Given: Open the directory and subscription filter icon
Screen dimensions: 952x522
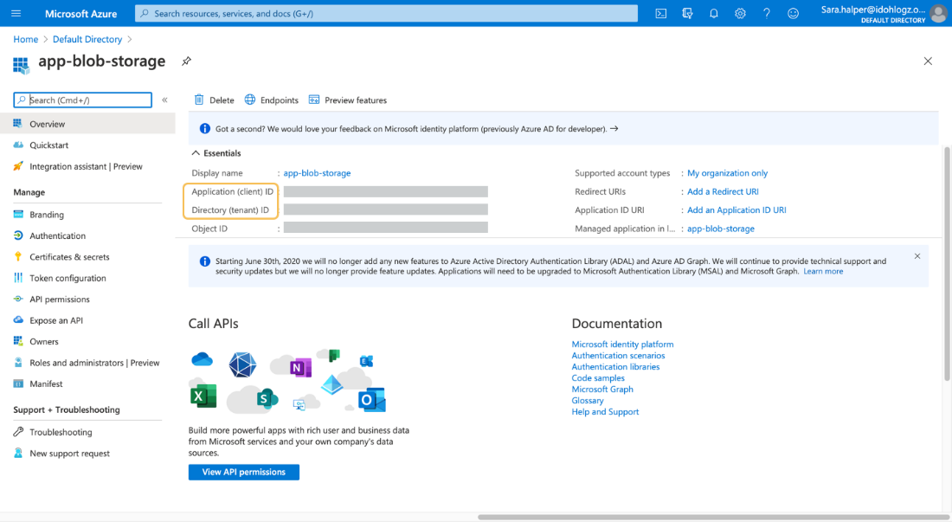Looking at the screenshot, I should pyautogui.click(x=687, y=13).
